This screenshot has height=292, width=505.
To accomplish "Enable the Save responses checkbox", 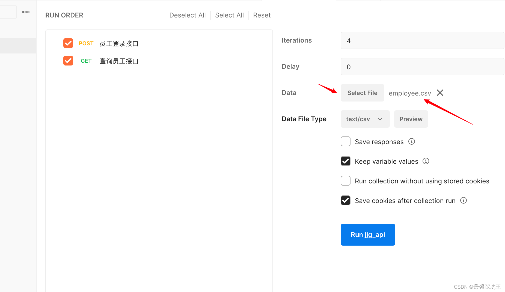I will (346, 141).
